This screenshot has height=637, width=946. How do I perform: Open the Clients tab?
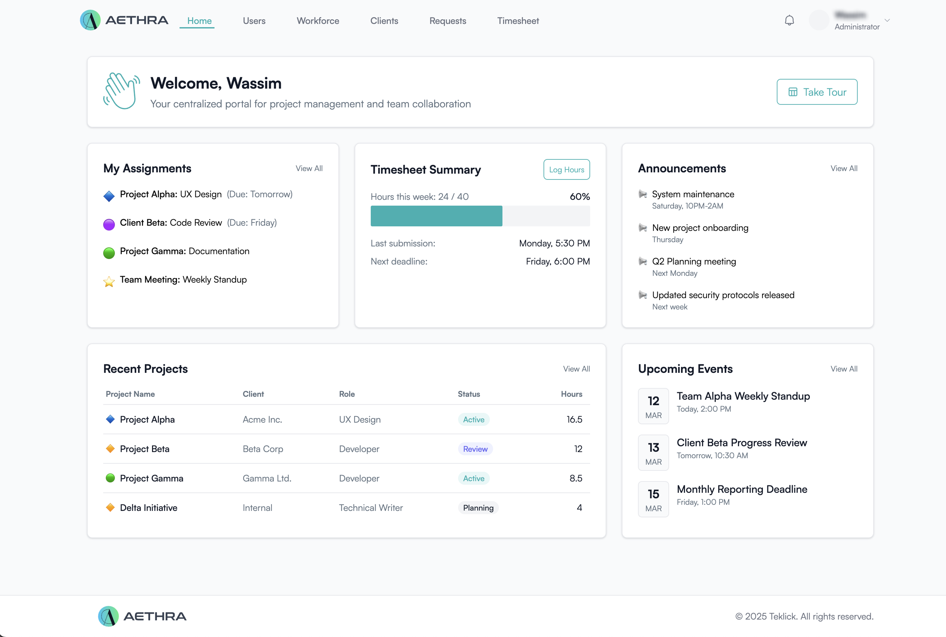384,21
